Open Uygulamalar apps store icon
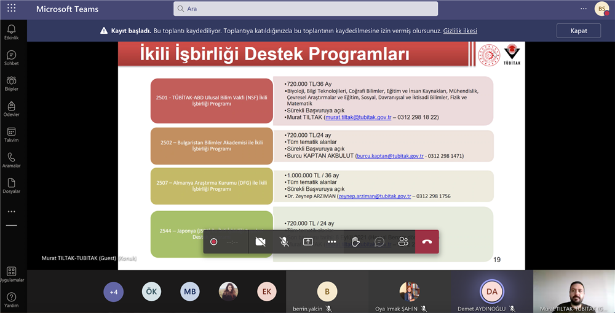Viewport: 615px width, 313px height. point(11,274)
